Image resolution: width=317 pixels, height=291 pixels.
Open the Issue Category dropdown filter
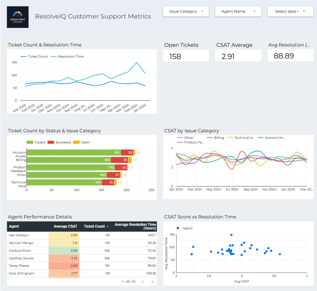(x=186, y=11)
